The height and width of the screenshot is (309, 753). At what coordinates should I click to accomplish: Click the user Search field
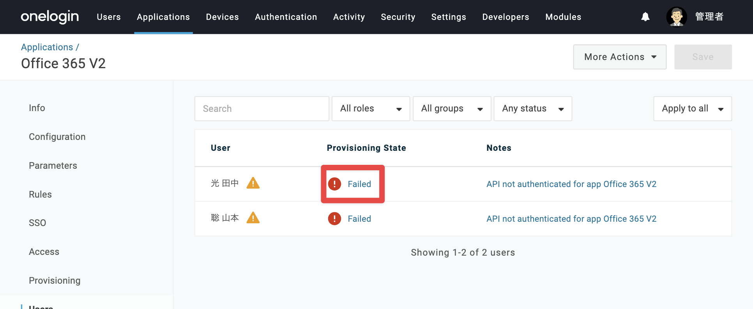point(262,109)
